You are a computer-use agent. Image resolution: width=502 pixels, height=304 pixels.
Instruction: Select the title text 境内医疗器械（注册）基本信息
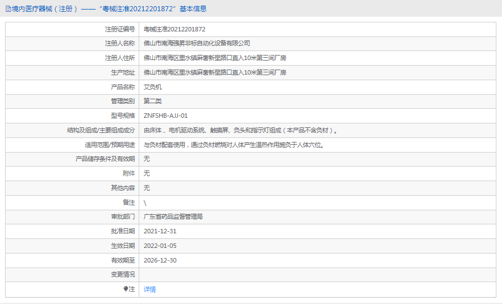(109, 9)
